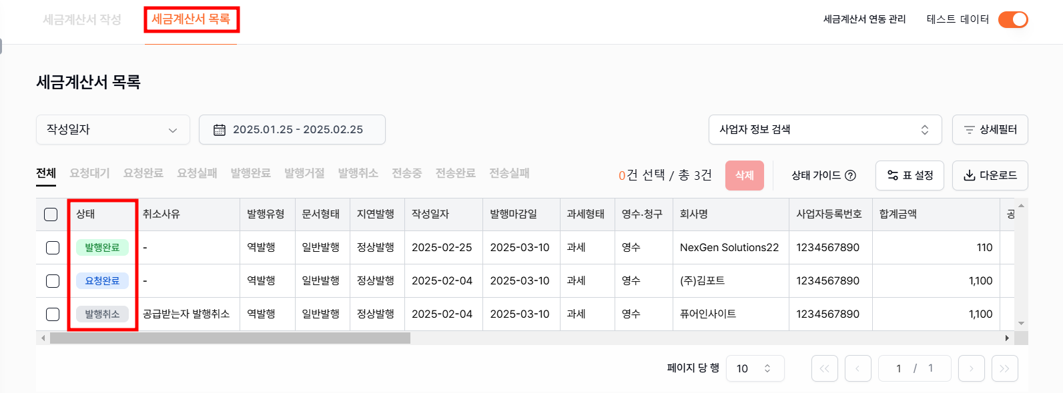Go to the next page arrow

click(x=971, y=368)
